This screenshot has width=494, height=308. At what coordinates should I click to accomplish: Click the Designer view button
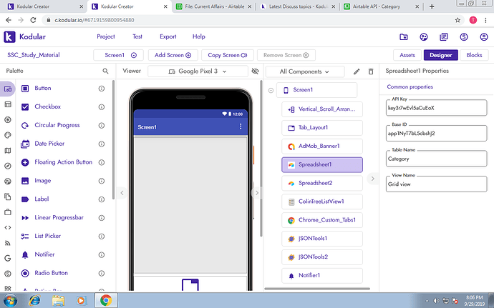coord(441,55)
